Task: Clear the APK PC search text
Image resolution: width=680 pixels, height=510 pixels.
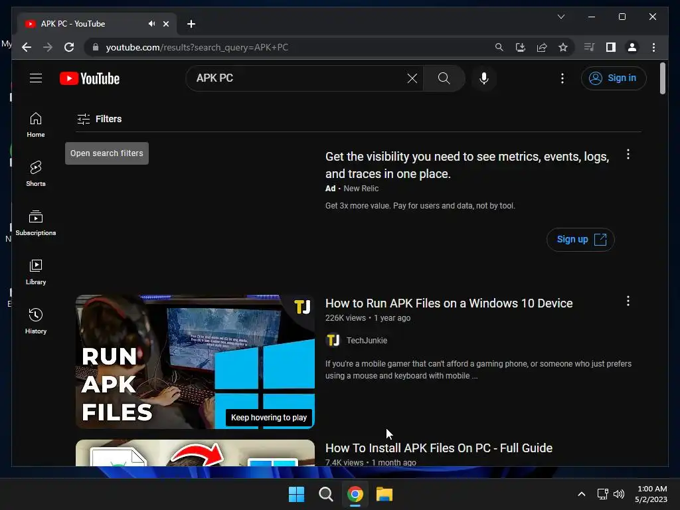Action: click(412, 78)
